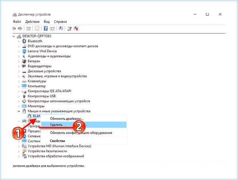Collapse the DESKTOP-QPF7OE0 root node
Image resolution: width=238 pixels, height=180 pixels.
[13, 36]
